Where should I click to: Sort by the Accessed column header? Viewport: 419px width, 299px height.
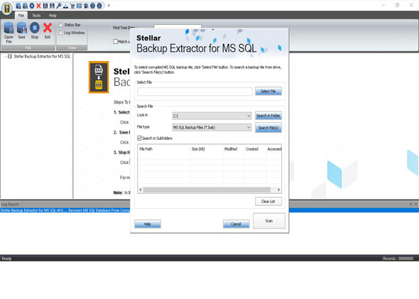tap(273, 149)
